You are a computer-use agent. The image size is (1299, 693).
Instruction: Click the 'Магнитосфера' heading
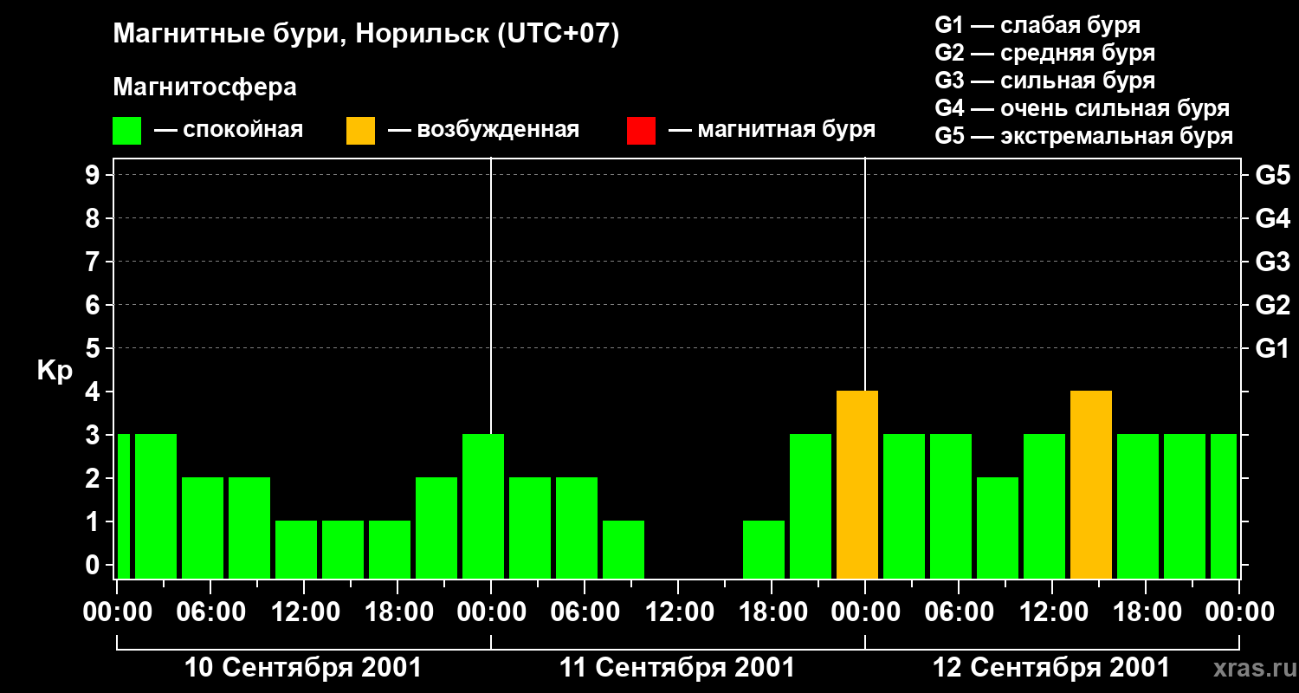(204, 87)
